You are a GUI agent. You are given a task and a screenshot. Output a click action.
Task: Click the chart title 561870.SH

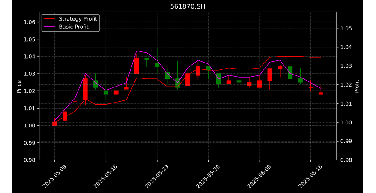[188, 6]
